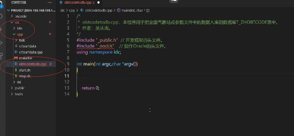The width and height of the screenshot is (294, 136).
Task: Expand the bin folder chevron
Action: [14, 28]
